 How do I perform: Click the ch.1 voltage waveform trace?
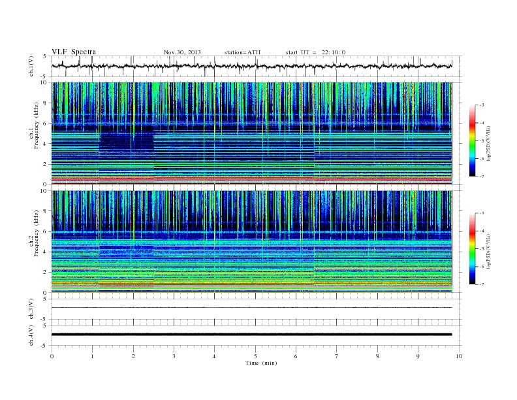251,66
